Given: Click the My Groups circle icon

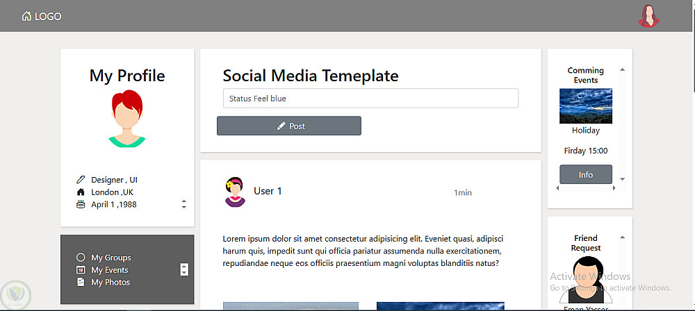Looking at the screenshot, I should click(81, 258).
